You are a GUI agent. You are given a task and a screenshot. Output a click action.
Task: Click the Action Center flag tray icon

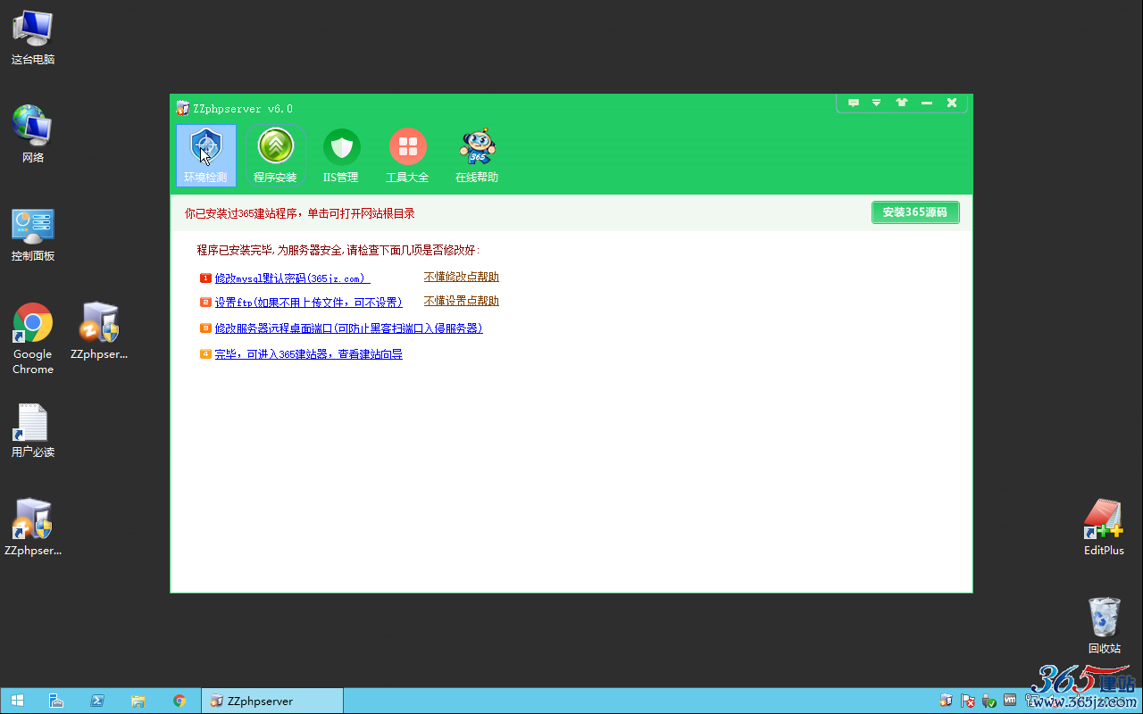click(x=968, y=701)
